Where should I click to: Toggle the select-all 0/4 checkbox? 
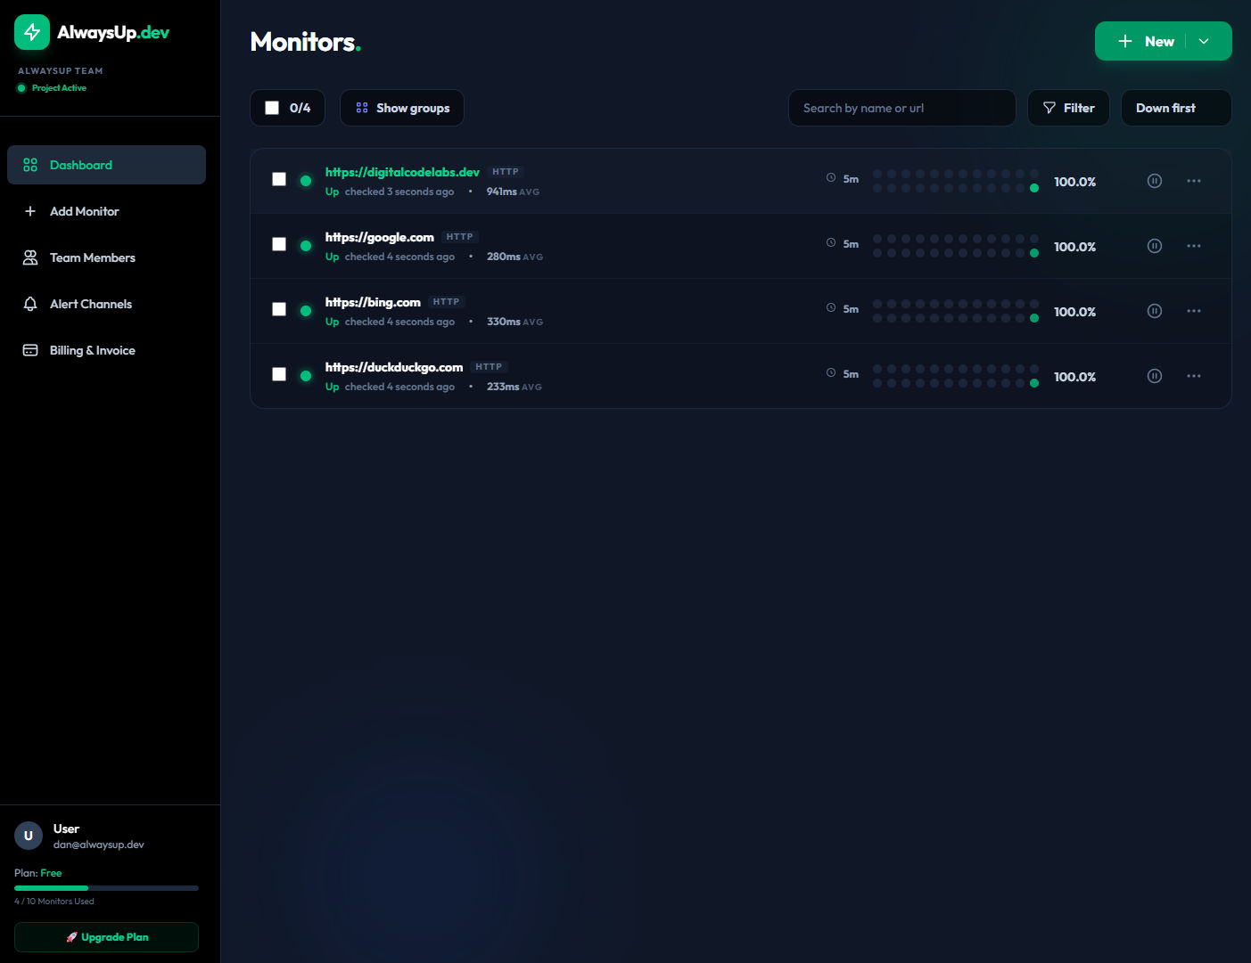(x=272, y=108)
